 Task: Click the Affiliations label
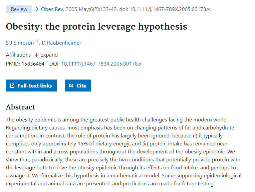[x=18, y=55]
